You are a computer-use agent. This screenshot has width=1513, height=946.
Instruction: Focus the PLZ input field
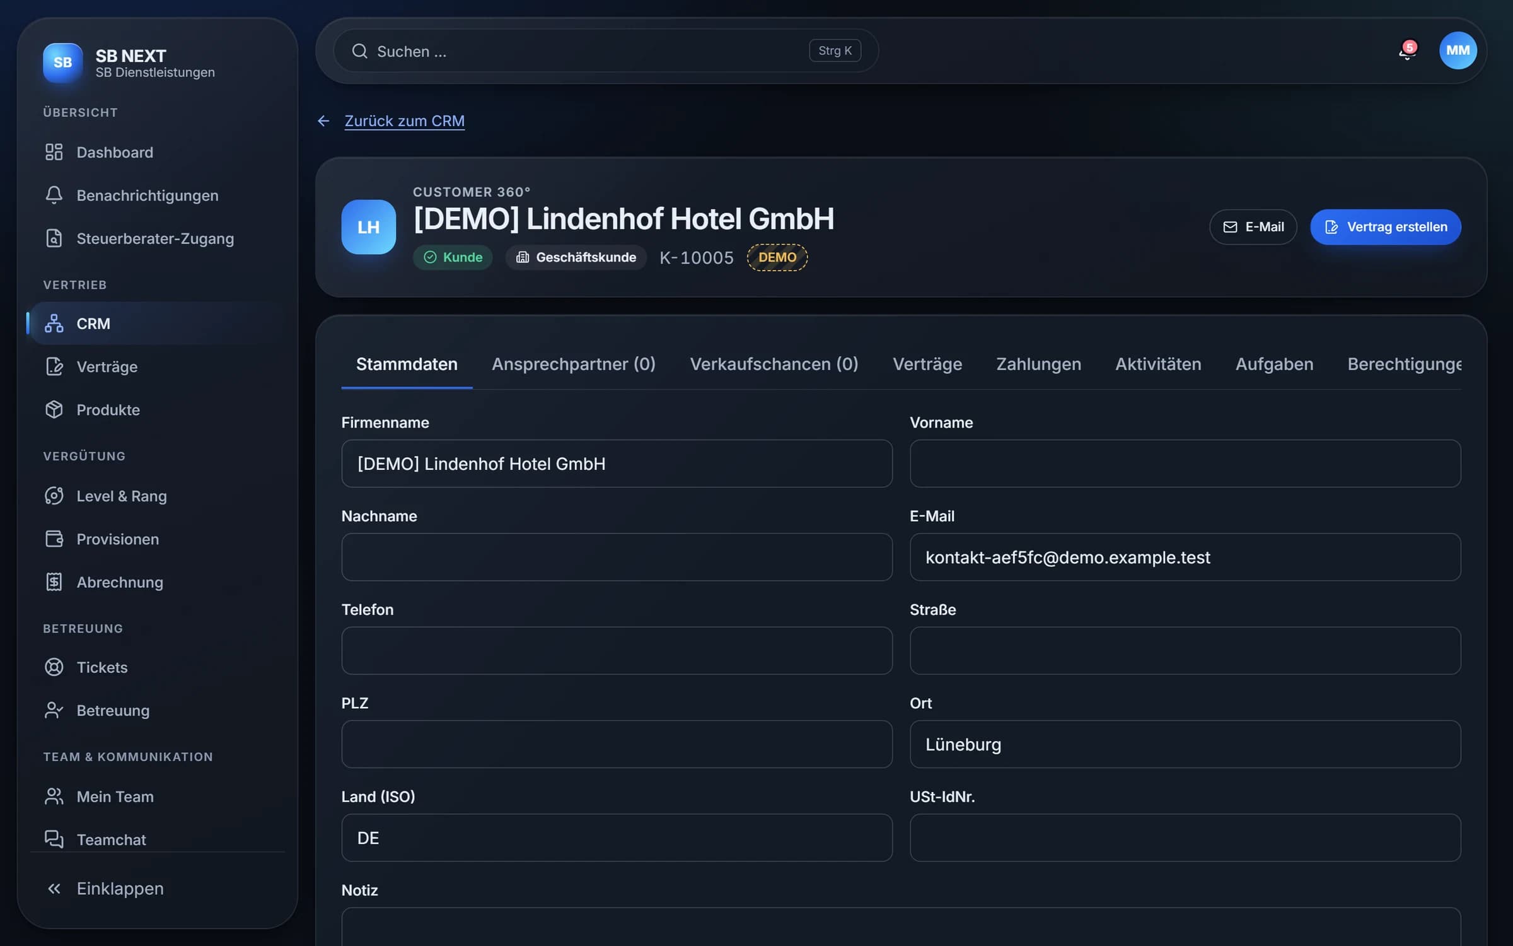[617, 744]
